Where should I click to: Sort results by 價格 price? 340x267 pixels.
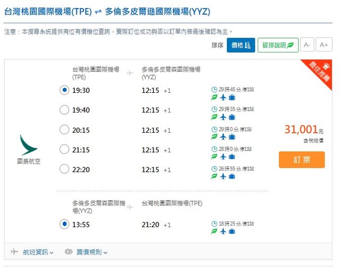[x=241, y=45]
